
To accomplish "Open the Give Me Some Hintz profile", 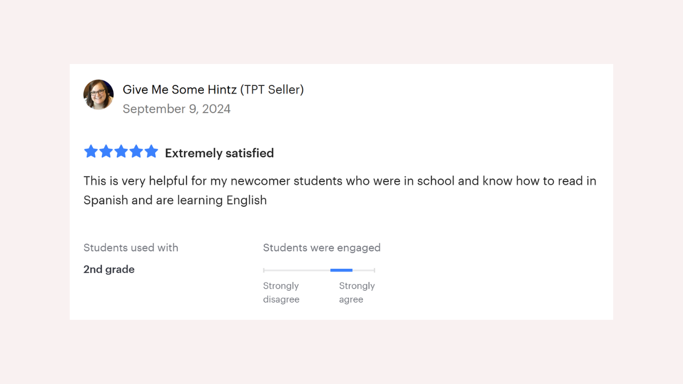I will coord(179,90).
